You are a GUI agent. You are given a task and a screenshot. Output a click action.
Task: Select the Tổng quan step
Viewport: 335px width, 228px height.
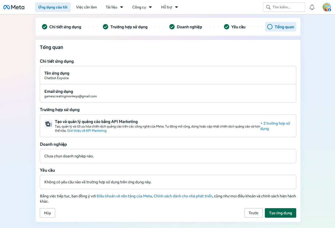281,27
